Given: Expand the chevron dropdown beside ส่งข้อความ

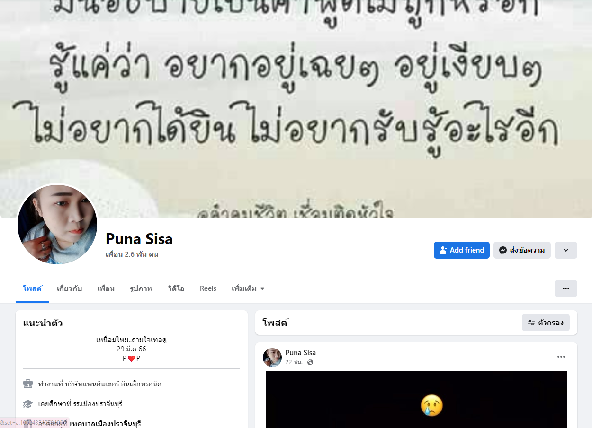Looking at the screenshot, I should 566,250.
